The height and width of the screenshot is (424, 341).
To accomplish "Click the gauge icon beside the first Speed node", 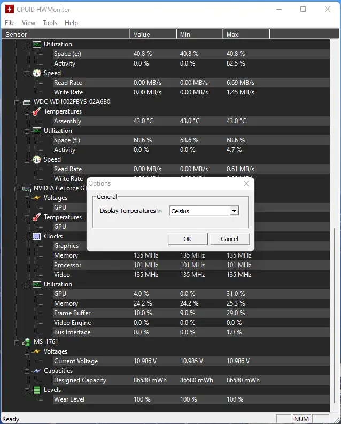I will coord(36,73).
